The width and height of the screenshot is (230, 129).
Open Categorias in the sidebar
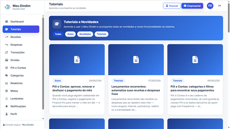[x=21, y=76]
